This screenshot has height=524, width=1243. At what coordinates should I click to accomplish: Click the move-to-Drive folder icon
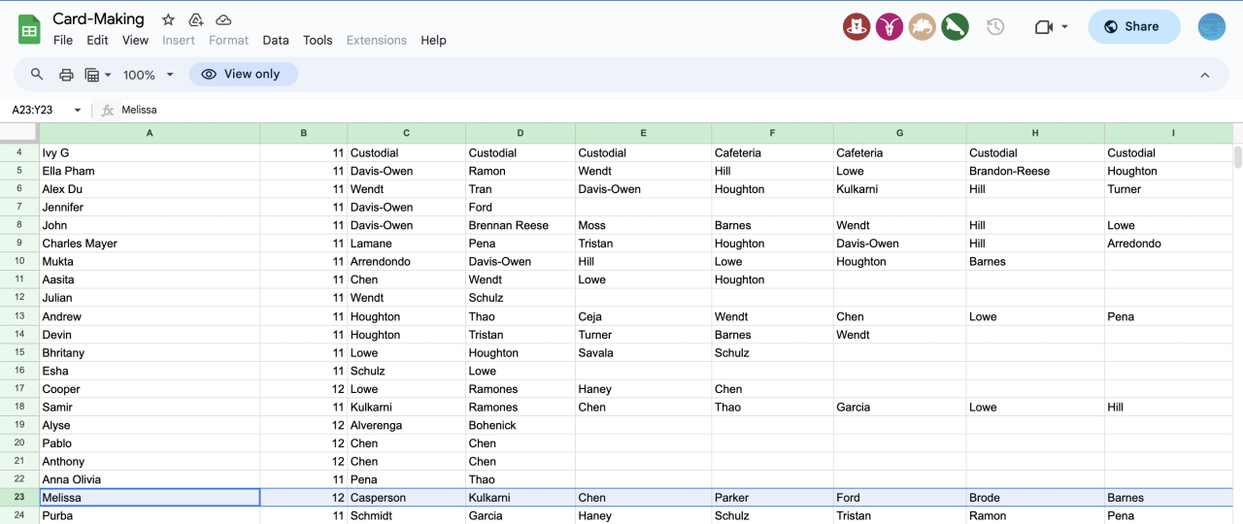coord(196,19)
